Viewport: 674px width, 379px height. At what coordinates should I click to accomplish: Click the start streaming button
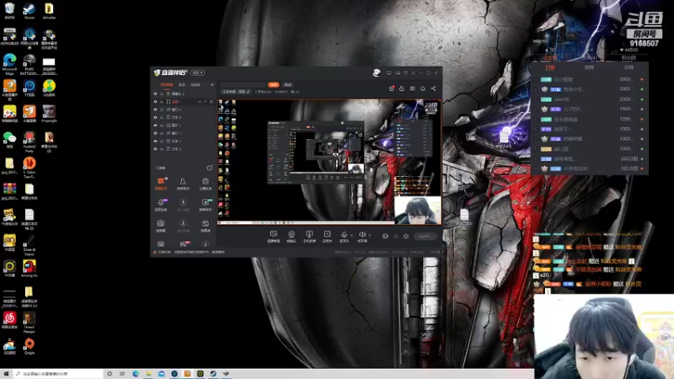[425, 236]
